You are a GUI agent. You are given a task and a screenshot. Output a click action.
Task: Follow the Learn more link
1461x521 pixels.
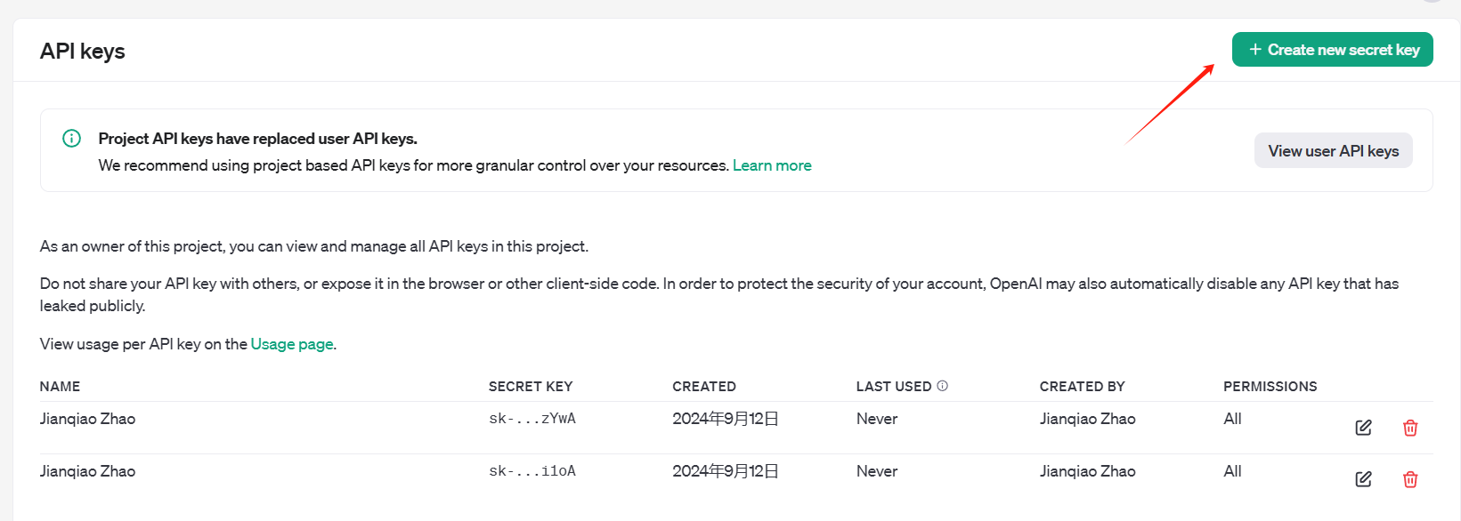coord(771,165)
